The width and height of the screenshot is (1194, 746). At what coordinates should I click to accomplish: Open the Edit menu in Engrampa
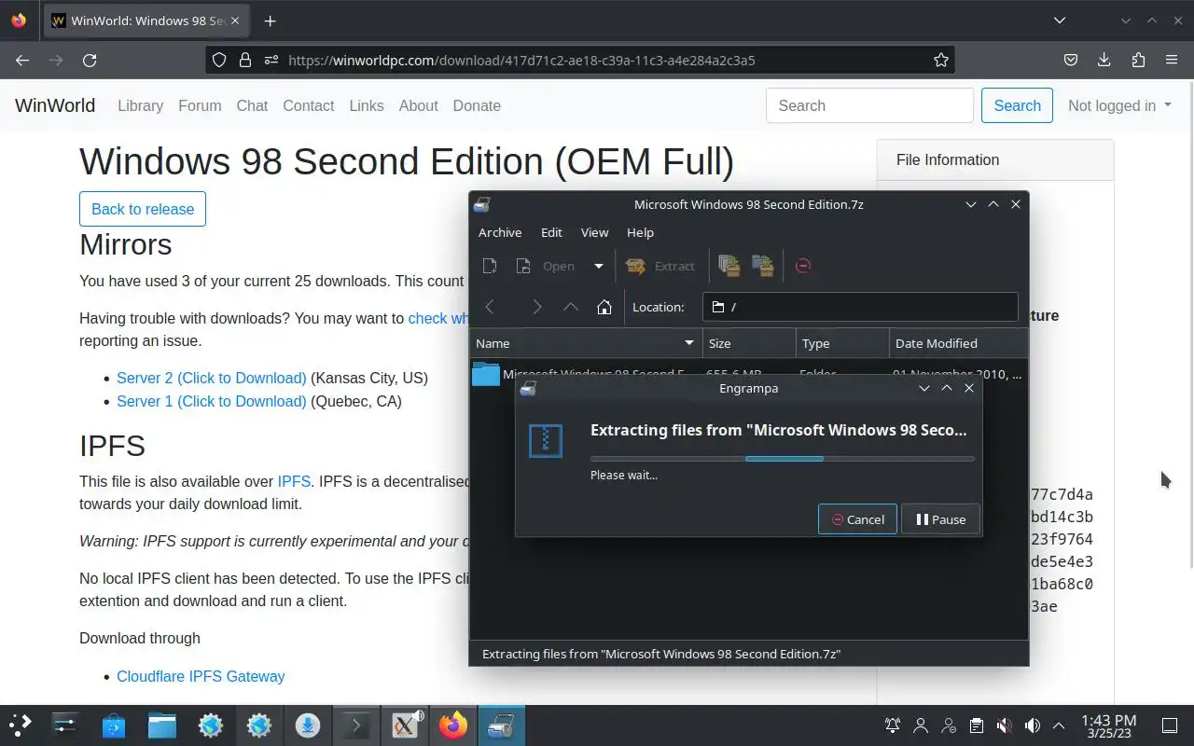click(x=552, y=232)
